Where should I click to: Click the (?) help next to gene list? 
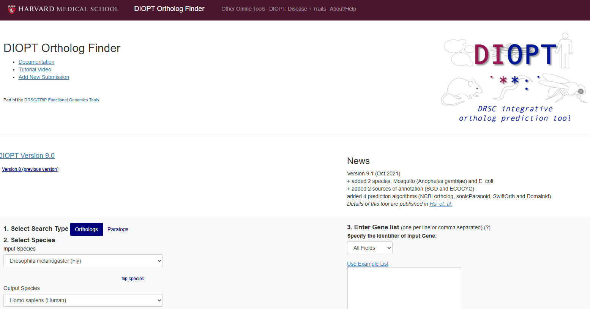487,227
